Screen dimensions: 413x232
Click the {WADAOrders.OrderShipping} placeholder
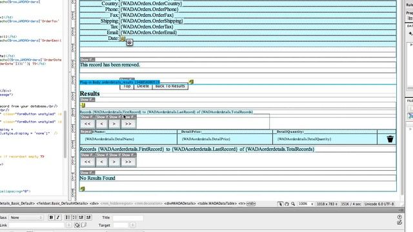(x=152, y=21)
